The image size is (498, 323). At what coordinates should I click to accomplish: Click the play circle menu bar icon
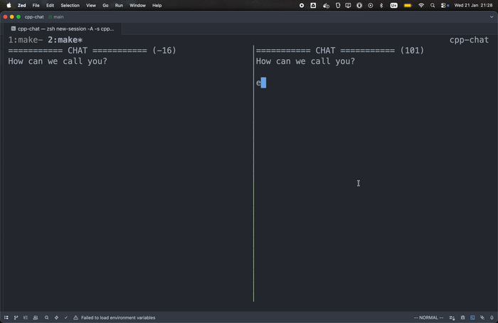pyautogui.click(x=371, y=6)
